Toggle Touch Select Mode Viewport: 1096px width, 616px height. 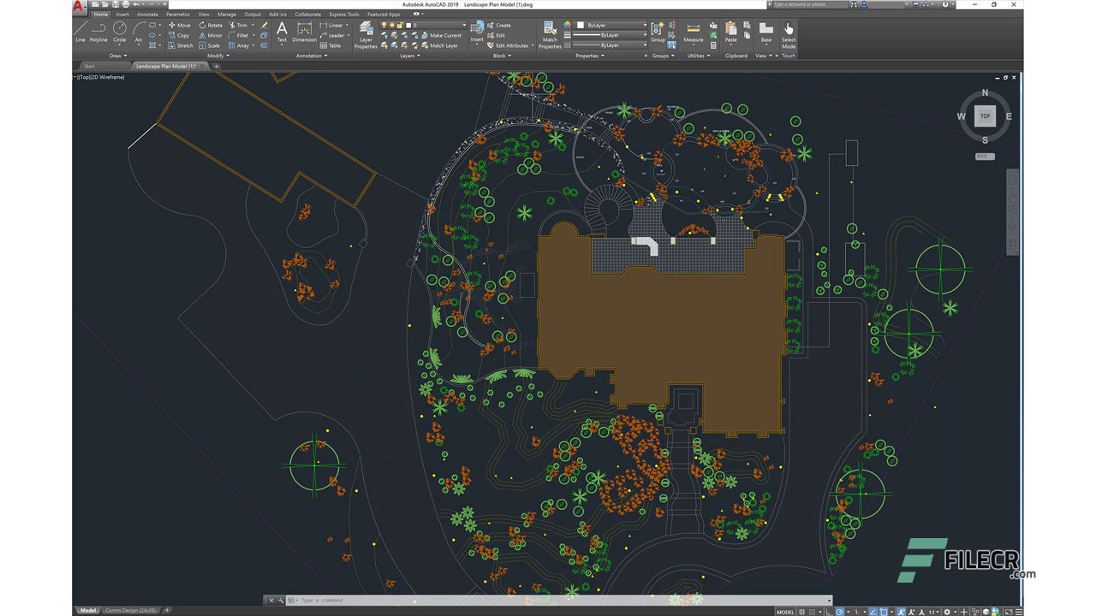789,33
